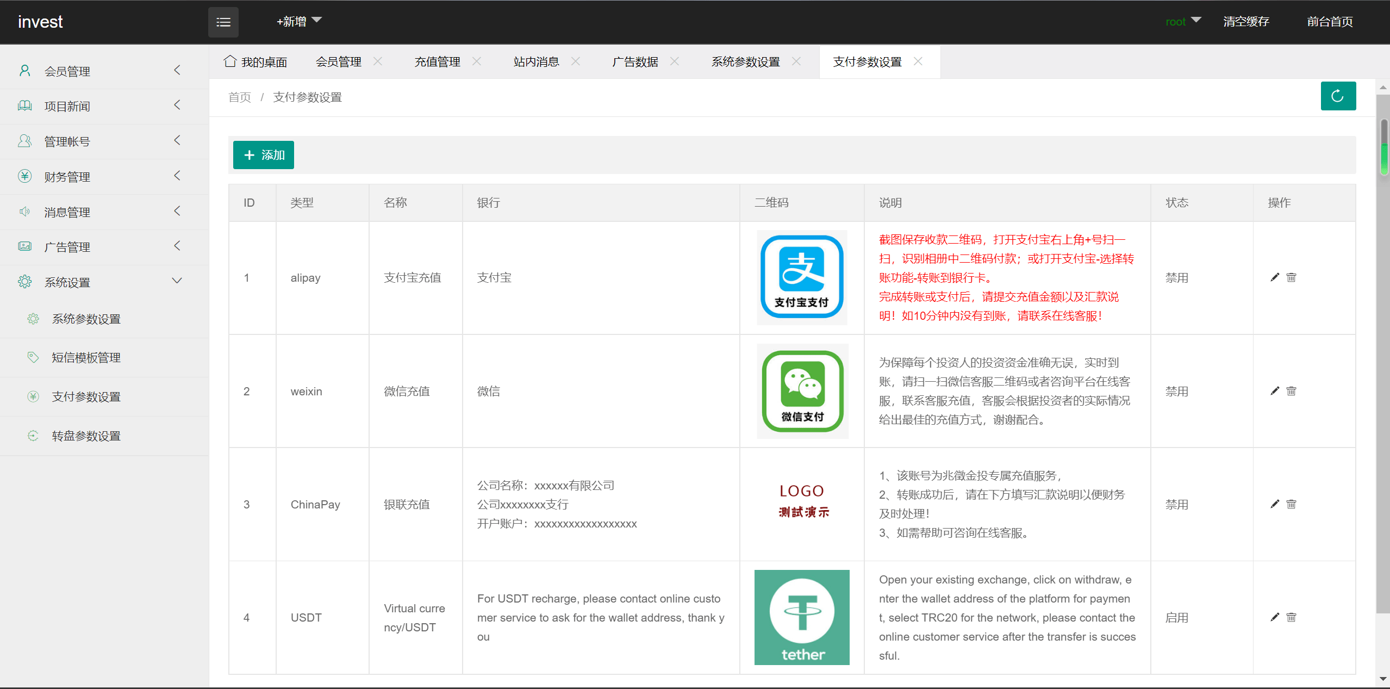
Task: Click the 支付参数设置 sidebar icon
Action: tap(33, 396)
